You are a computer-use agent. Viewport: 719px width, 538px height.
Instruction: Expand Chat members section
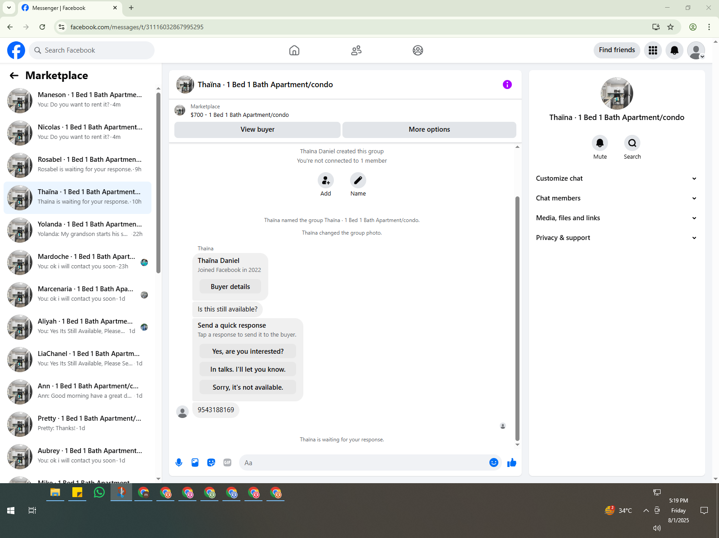click(617, 198)
